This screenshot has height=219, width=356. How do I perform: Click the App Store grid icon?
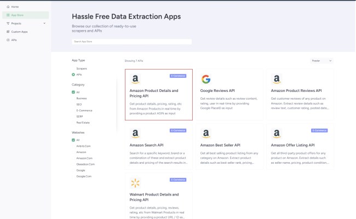click(8, 15)
